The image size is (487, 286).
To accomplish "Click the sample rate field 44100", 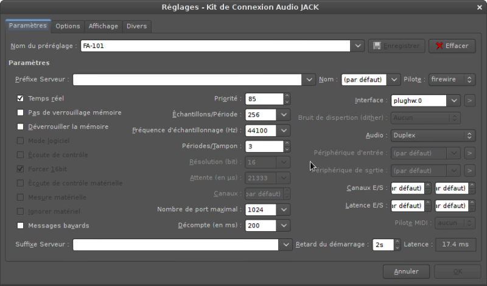I will pos(261,130).
